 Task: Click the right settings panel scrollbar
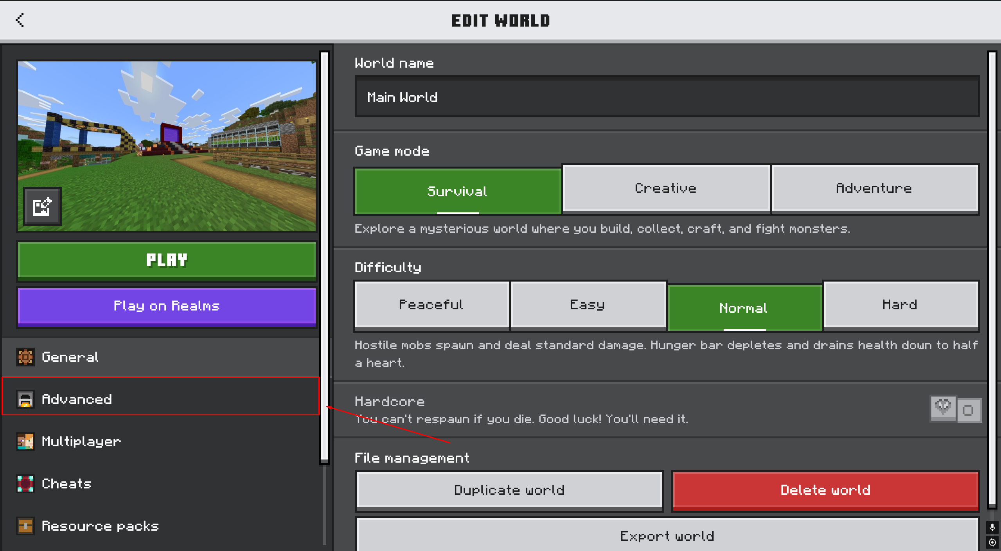[992, 280]
